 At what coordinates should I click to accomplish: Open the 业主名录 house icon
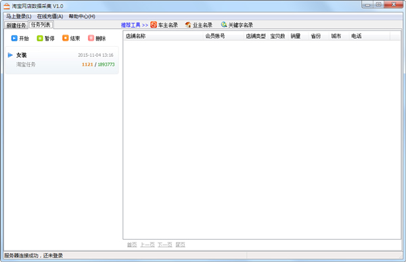click(x=188, y=24)
